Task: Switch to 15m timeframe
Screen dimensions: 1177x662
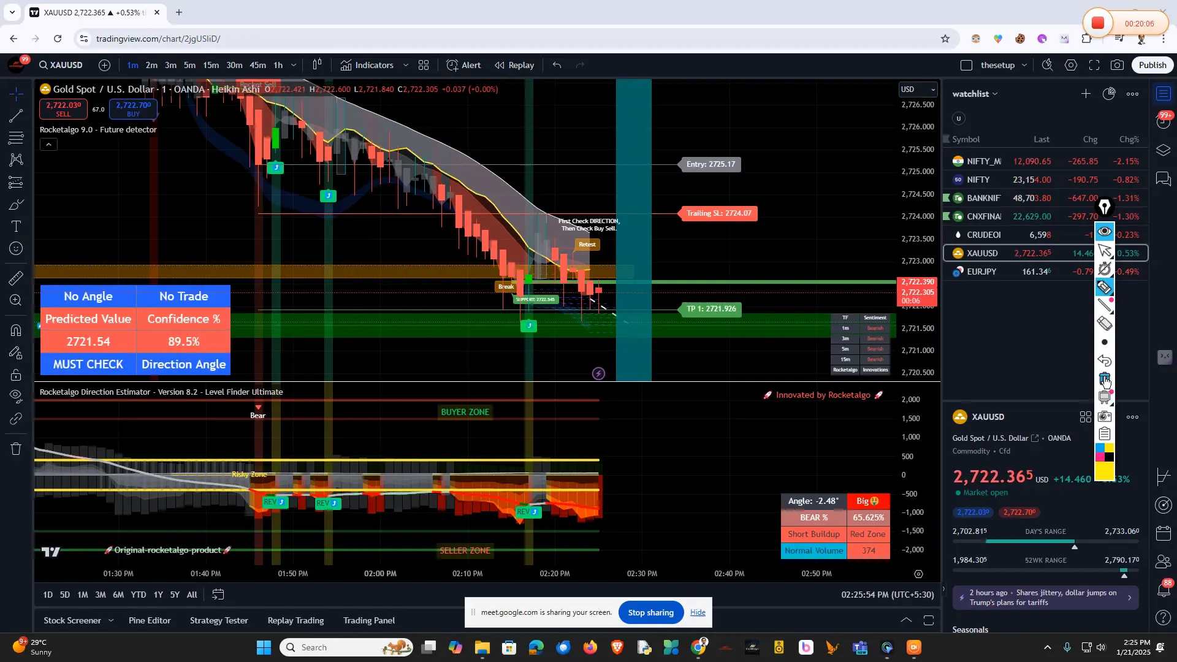Action: 211,65
